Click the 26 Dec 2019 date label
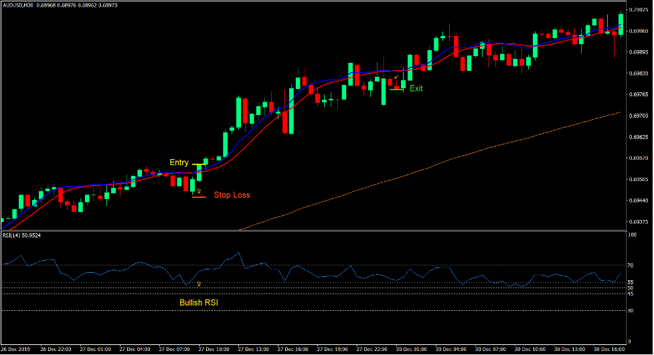This screenshot has width=654, height=355. pos(16,349)
